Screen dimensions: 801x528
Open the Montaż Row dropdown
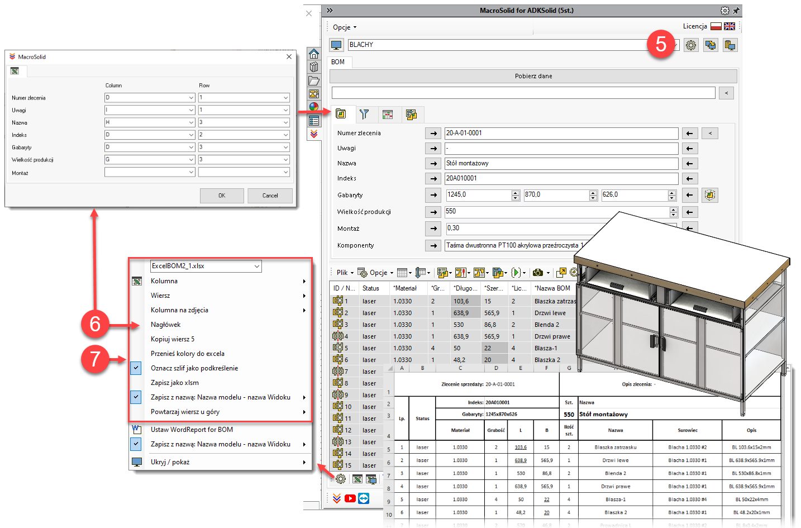[285, 172]
